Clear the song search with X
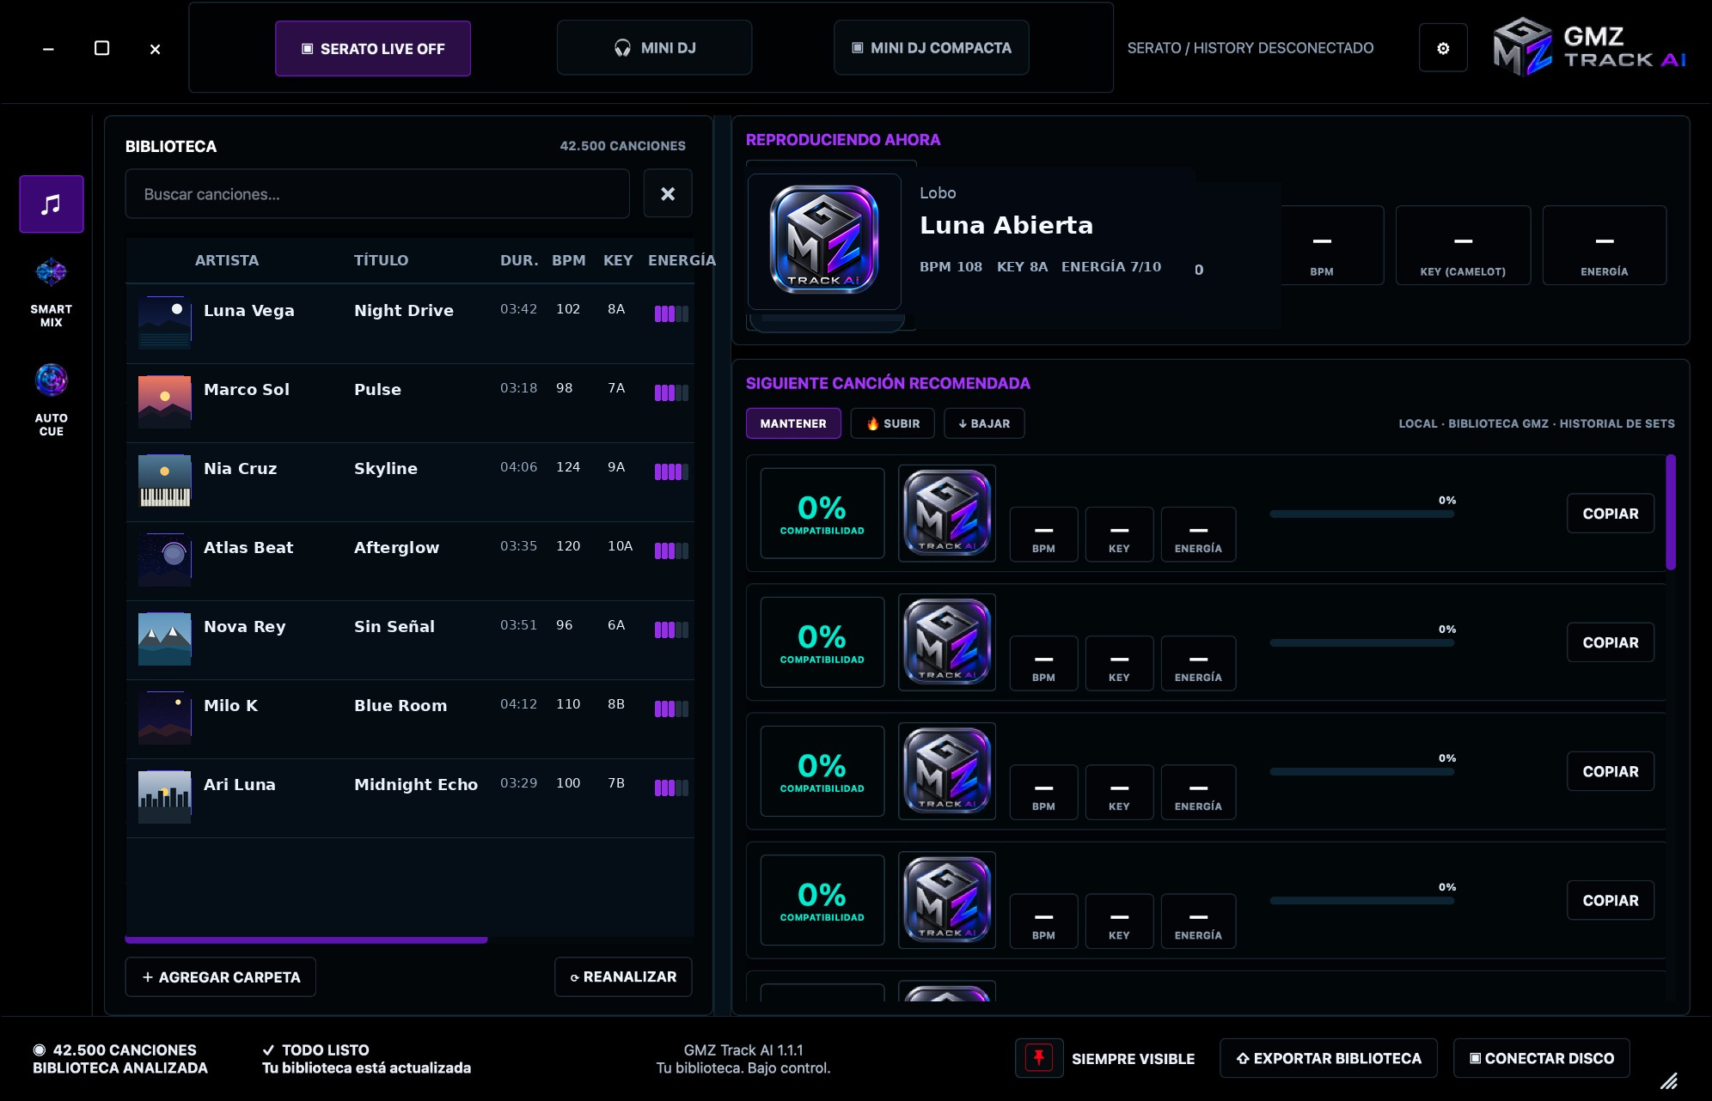 click(x=668, y=194)
